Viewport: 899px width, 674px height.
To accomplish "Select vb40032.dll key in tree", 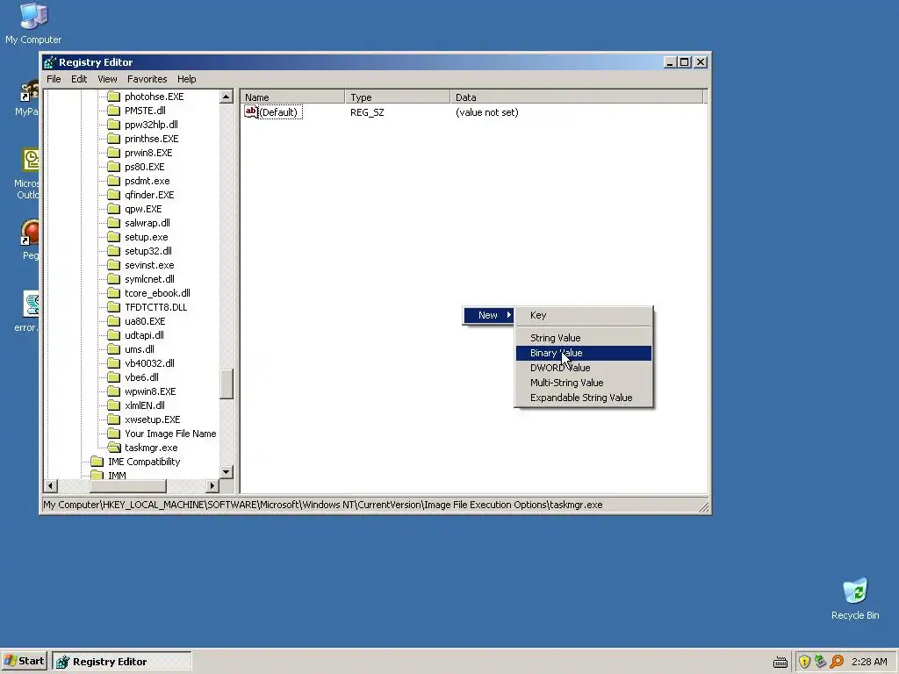I will [x=149, y=363].
